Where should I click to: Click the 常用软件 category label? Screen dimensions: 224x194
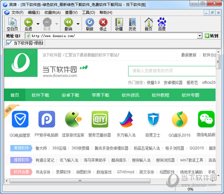coord(21,148)
